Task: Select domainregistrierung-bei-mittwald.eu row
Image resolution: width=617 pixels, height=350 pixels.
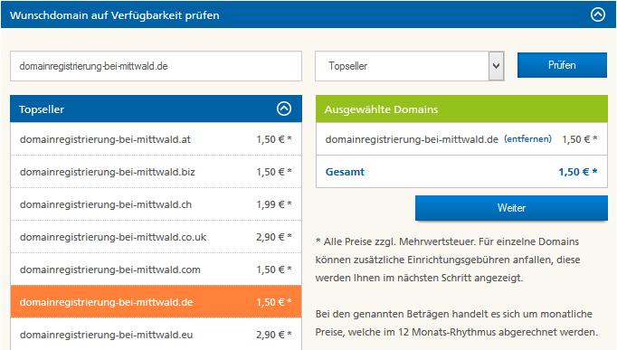Action: pyautogui.click(x=156, y=335)
